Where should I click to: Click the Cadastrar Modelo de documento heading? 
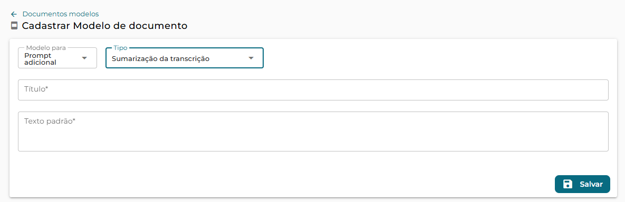pos(104,26)
